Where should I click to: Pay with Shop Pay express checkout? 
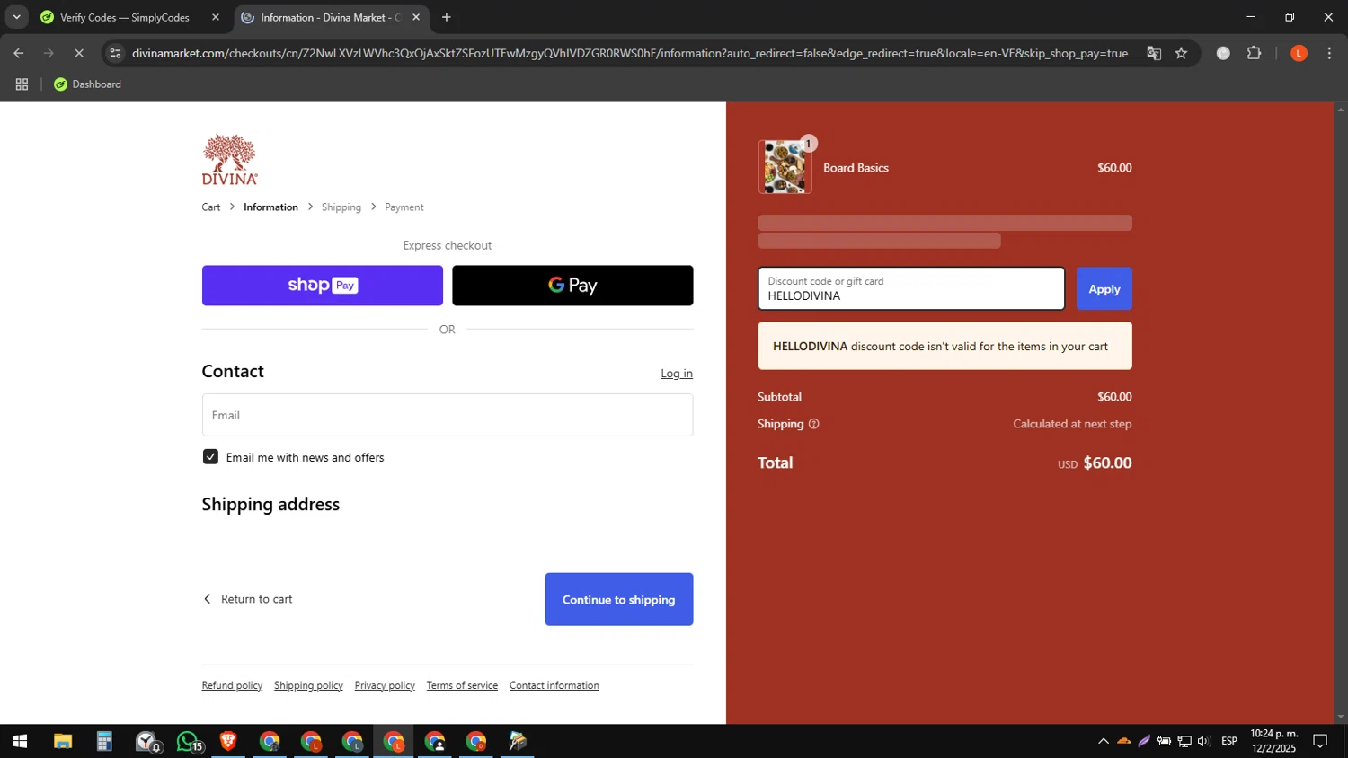(323, 286)
